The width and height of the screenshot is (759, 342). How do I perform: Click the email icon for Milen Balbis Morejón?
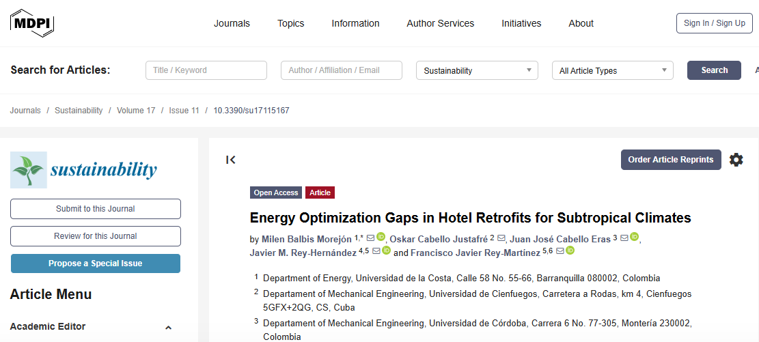pyautogui.click(x=370, y=238)
